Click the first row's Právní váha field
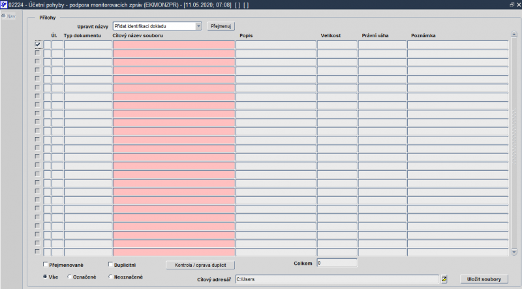The height and width of the screenshot is (289, 522). click(x=382, y=44)
